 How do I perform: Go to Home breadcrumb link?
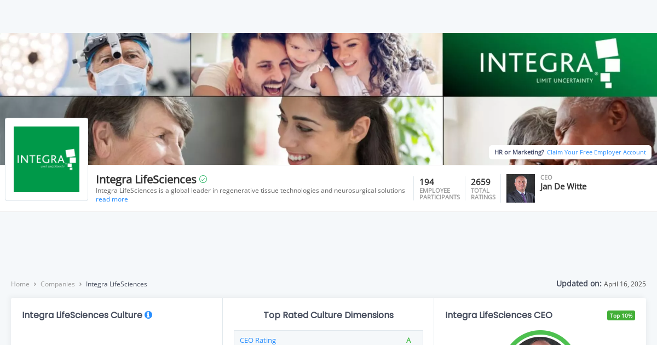[20, 284]
